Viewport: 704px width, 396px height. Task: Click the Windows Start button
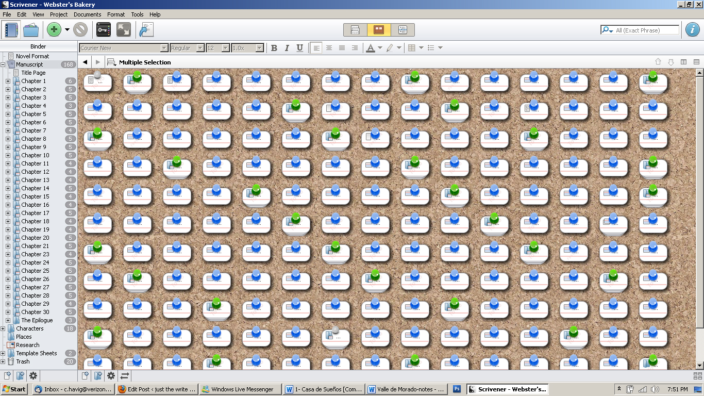[14, 389]
